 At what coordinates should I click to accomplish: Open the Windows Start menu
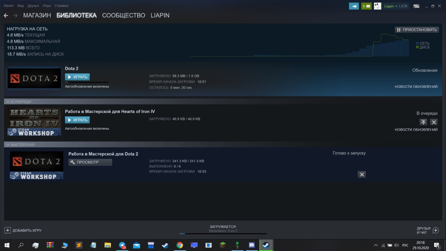pos(7,245)
